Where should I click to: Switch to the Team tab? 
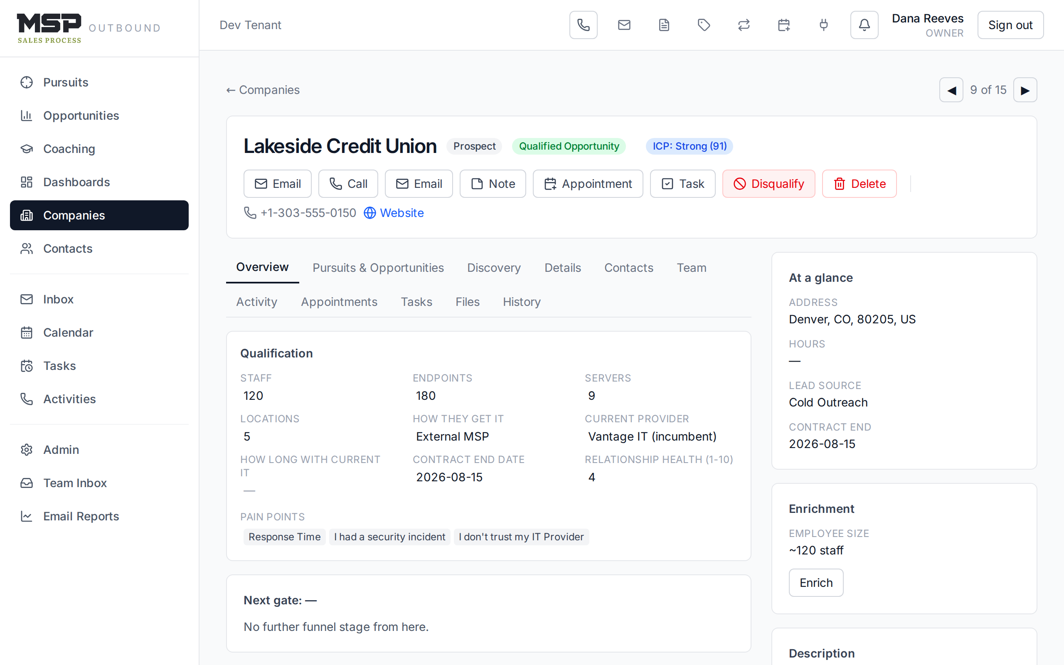pyautogui.click(x=692, y=268)
